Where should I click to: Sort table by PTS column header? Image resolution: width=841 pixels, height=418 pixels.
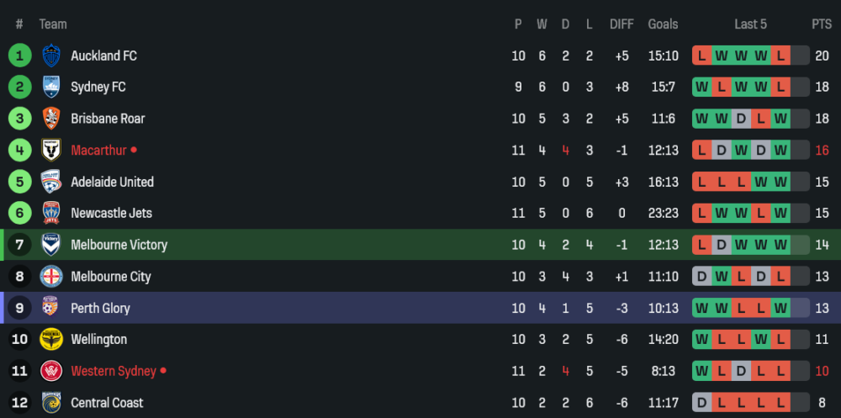point(821,24)
